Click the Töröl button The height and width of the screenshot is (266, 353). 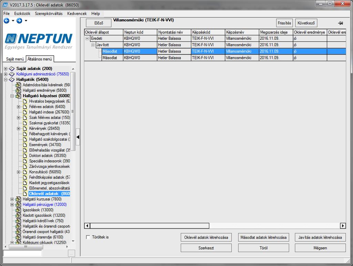click(263, 248)
